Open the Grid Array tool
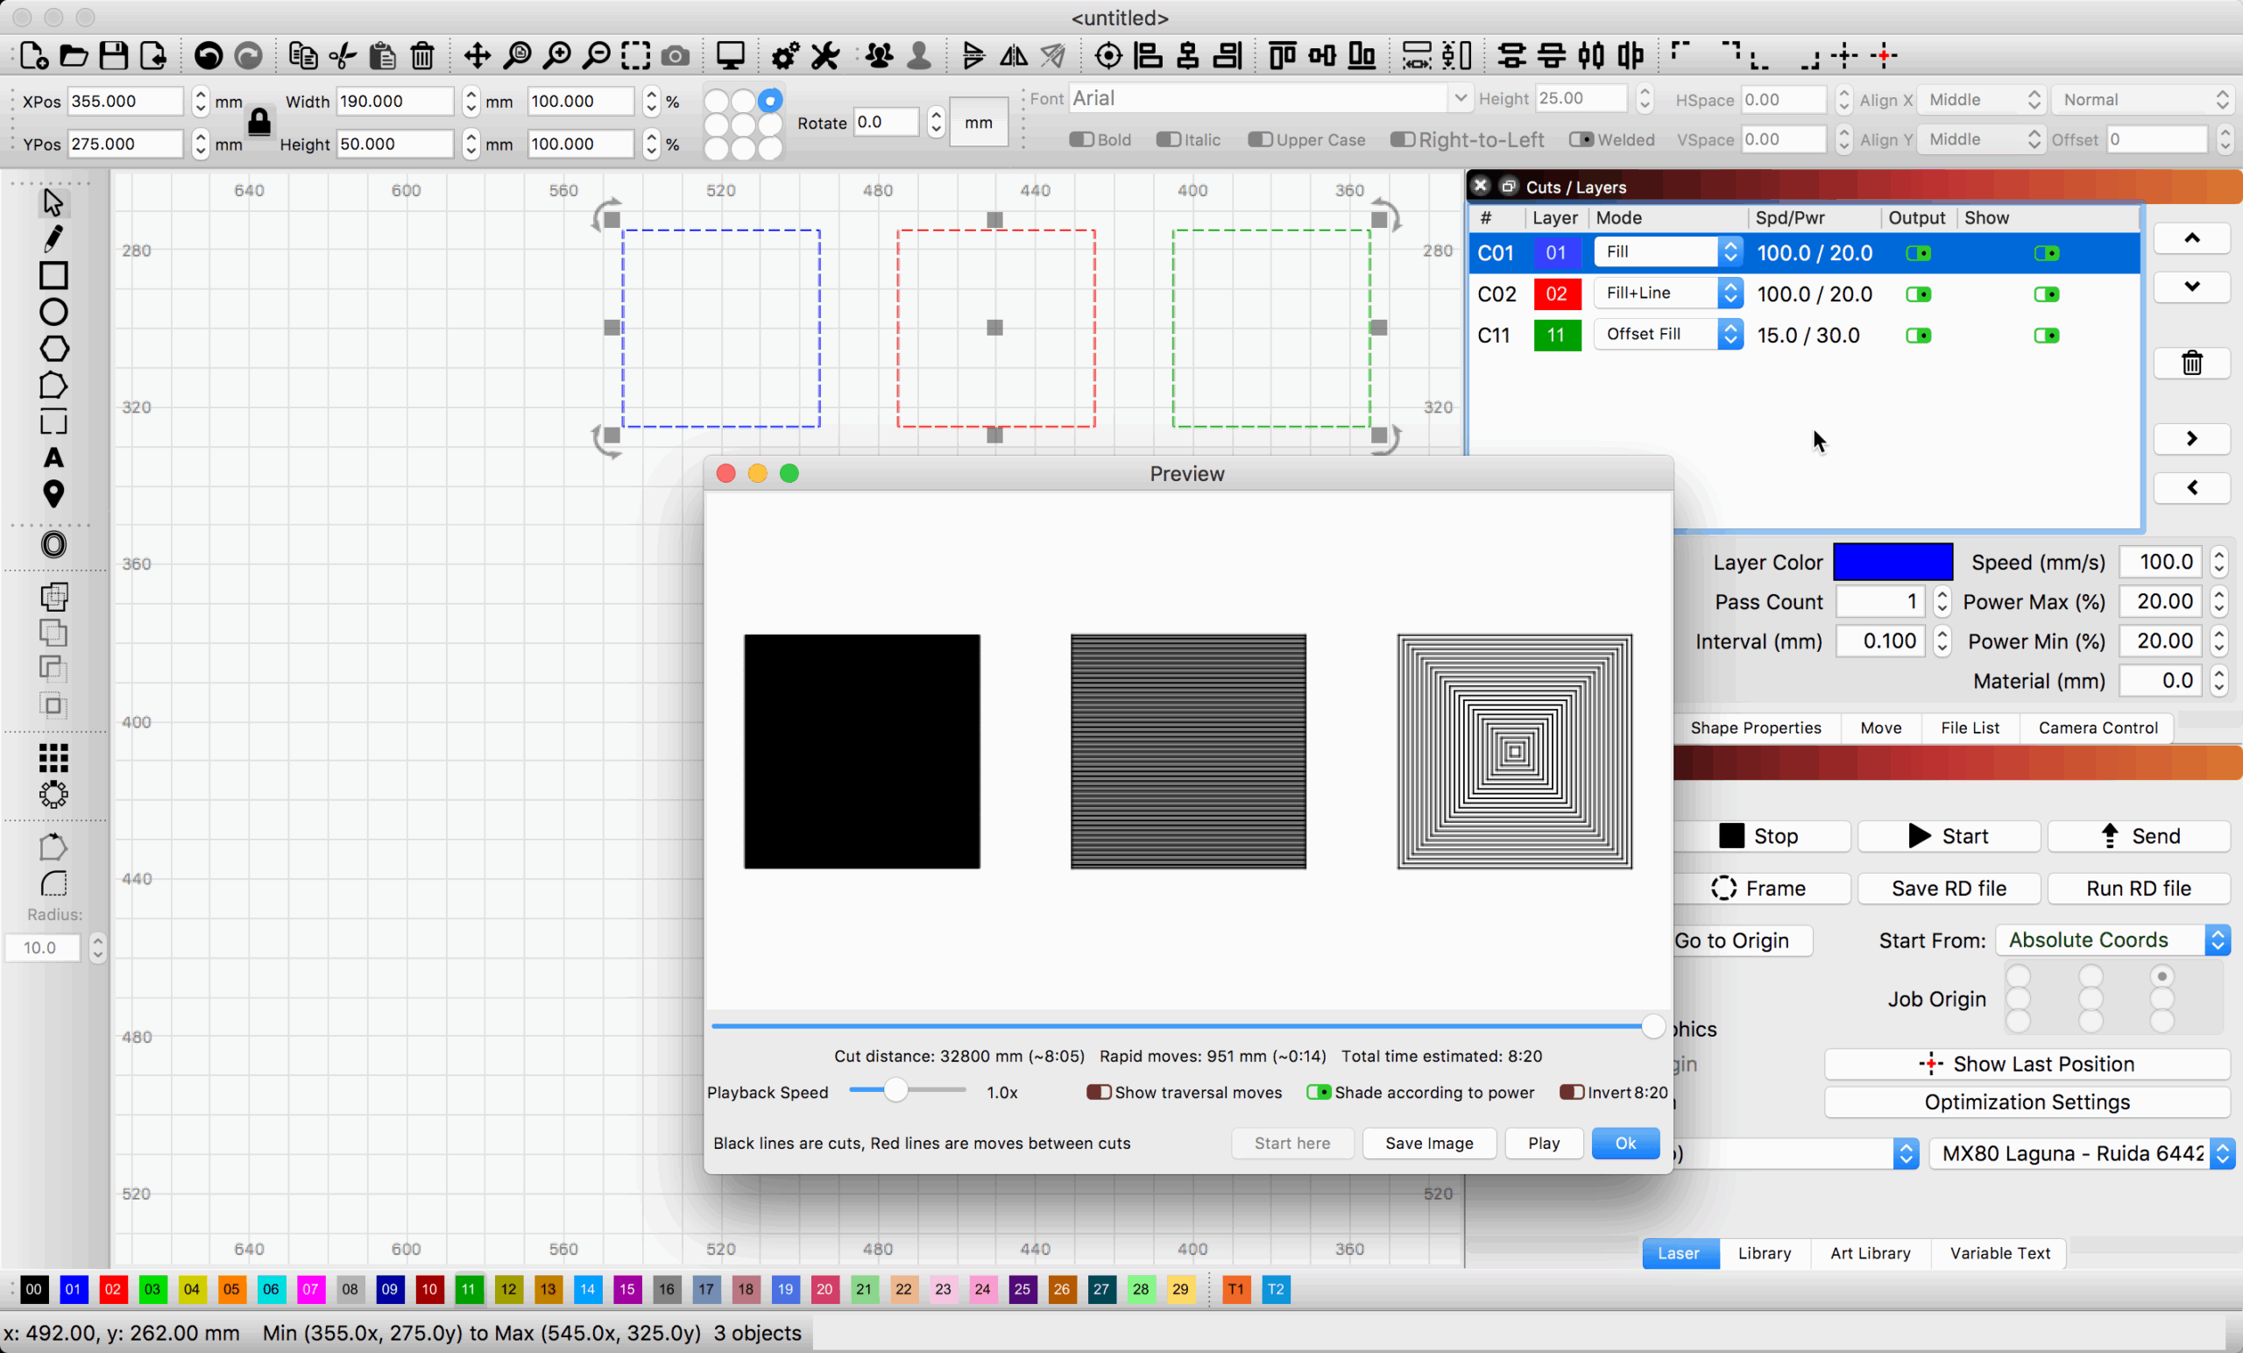2243x1353 pixels. point(53,759)
